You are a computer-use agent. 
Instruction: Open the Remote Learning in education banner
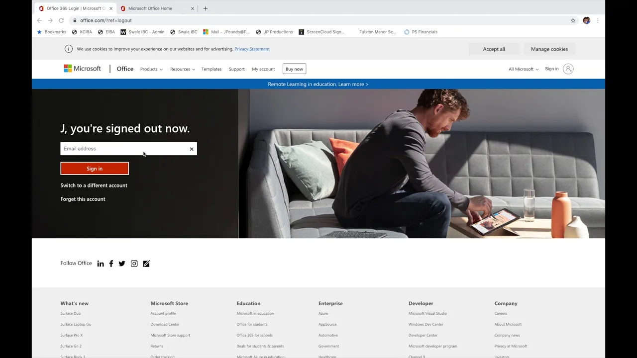[x=318, y=84]
